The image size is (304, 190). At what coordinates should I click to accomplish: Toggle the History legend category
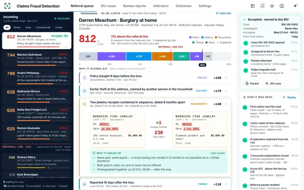(x=207, y=37)
